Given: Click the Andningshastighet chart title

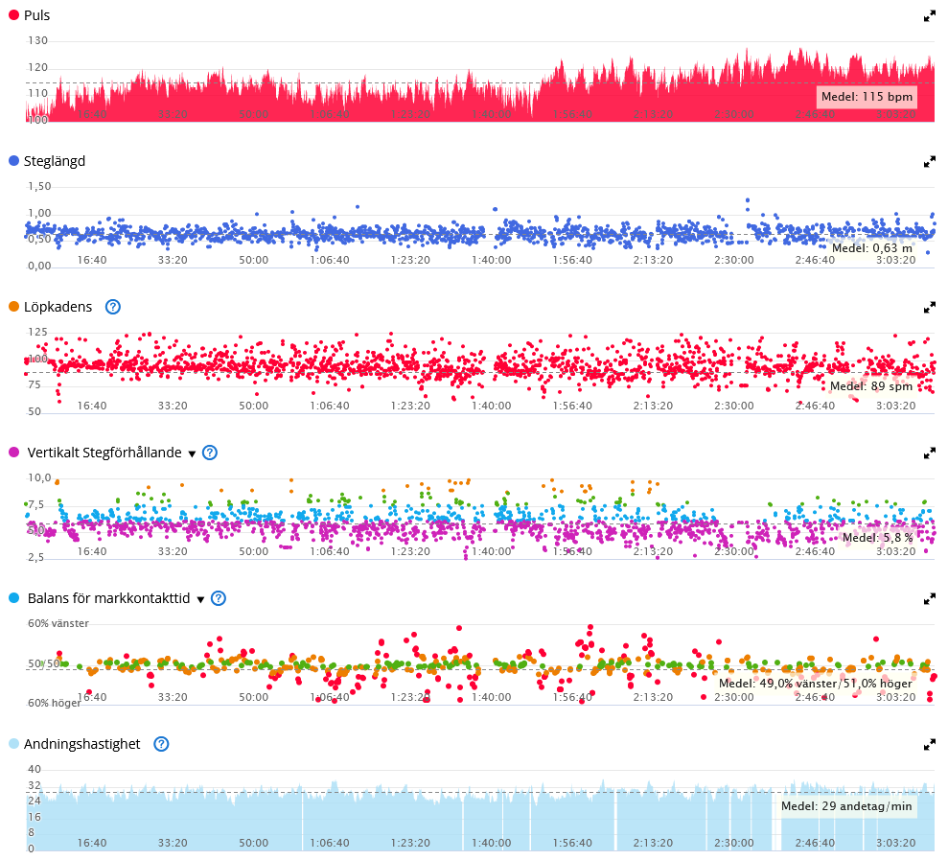Looking at the screenshot, I should point(82,744).
